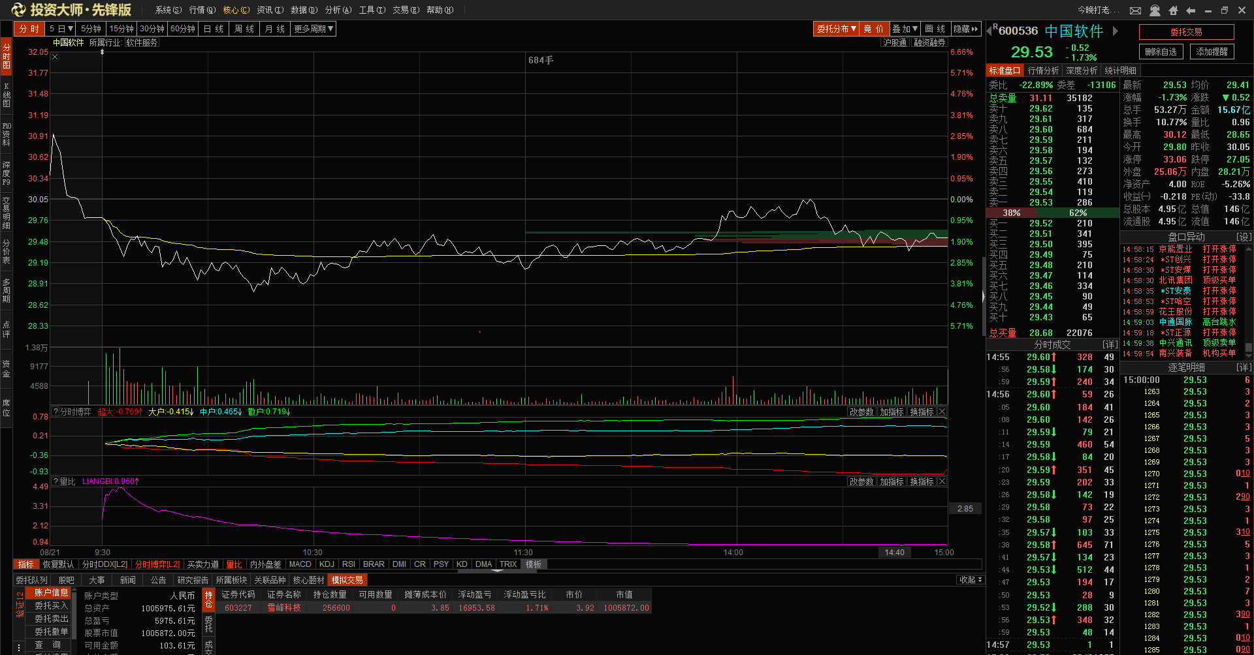Open the mail envelope icon in title bar
This screenshot has height=655, width=1254.
[x=1136, y=10]
